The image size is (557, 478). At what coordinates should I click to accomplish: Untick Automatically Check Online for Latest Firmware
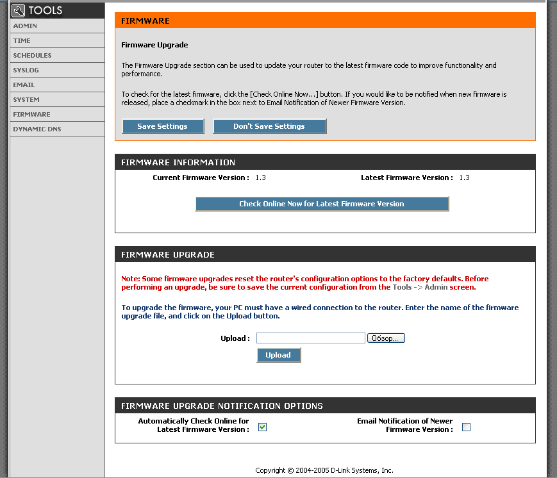(x=263, y=427)
